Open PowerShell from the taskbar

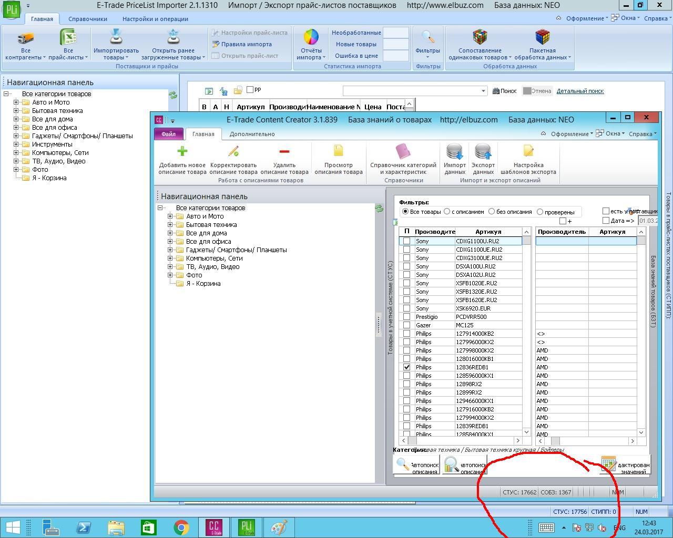click(x=84, y=527)
